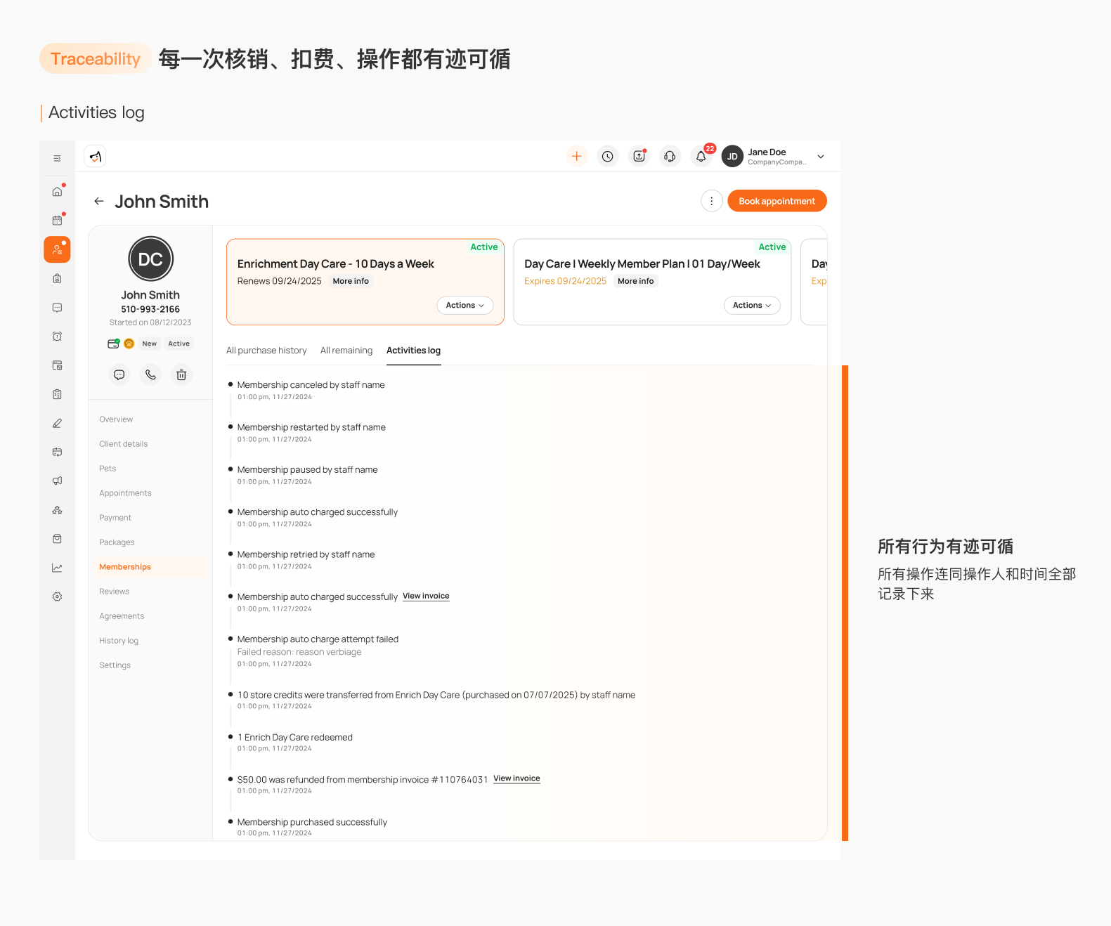Open the clock history icon in header
This screenshot has width=1111, height=926.
(x=608, y=156)
